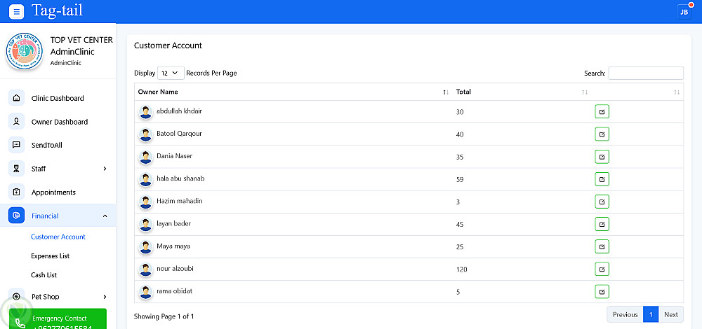Image resolution: width=702 pixels, height=329 pixels.
Task: Open the Cash List menu item
Action: (x=44, y=275)
